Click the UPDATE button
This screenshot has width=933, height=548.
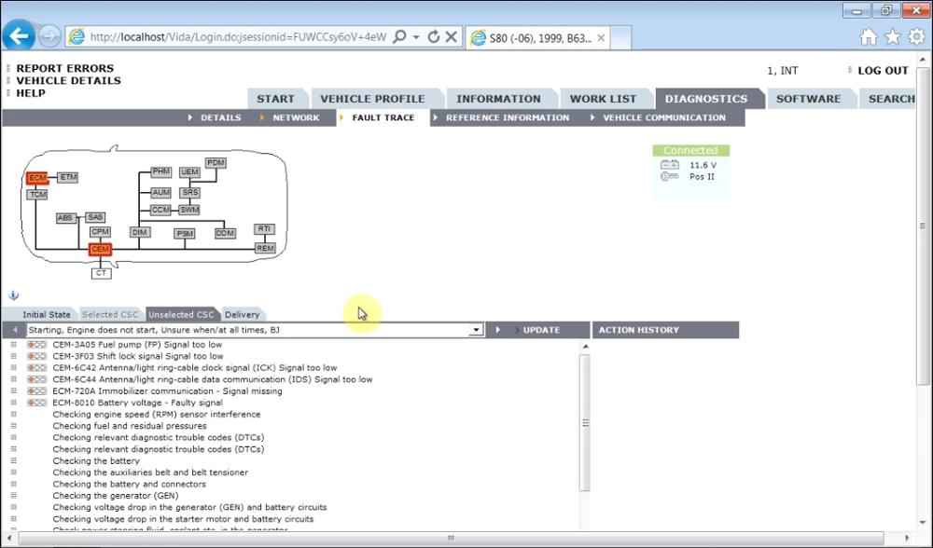tap(540, 330)
